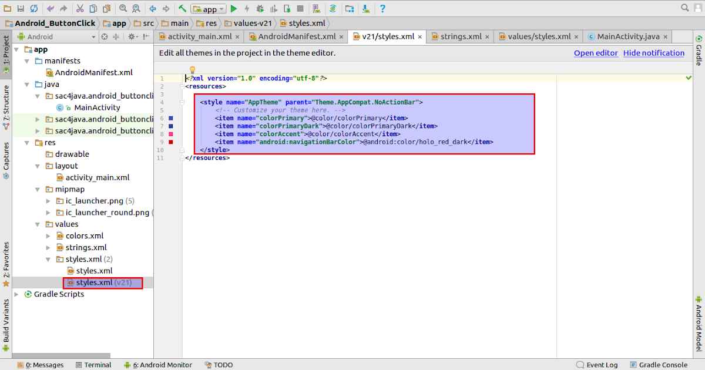
Task: Run app with the green play icon
Action: 233,8
